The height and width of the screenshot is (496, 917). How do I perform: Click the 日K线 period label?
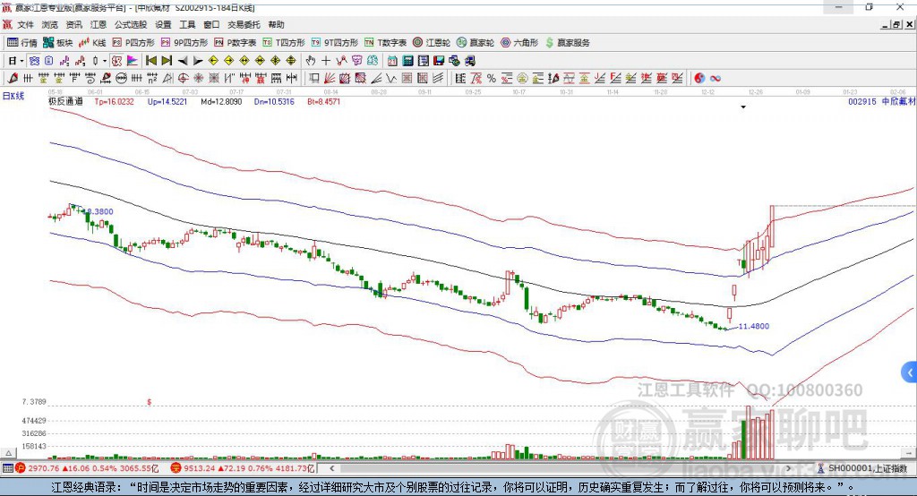13,97
